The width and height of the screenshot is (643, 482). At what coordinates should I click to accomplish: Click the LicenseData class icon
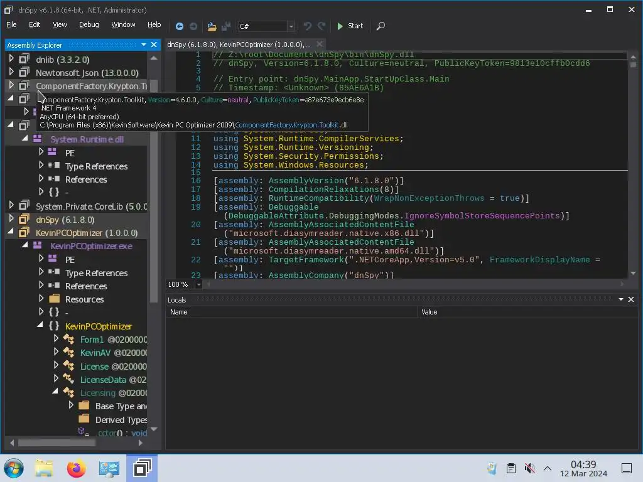(68, 379)
